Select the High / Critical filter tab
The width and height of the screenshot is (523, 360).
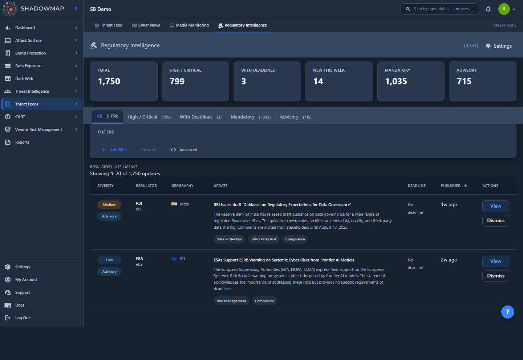tap(149, 117)
